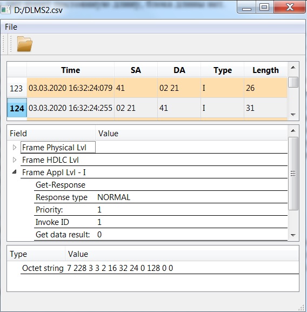Click the field tree scrollbar thumb
This screenshot has height=312, width=307.
tap(293, 174)
